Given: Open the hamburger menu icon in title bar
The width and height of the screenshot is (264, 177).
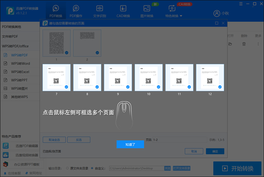Looking at the screenshot, I should [x=241, y=4].
